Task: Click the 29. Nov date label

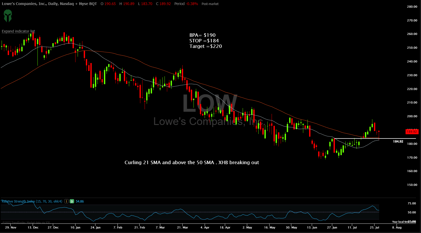Action: [11, 227]
